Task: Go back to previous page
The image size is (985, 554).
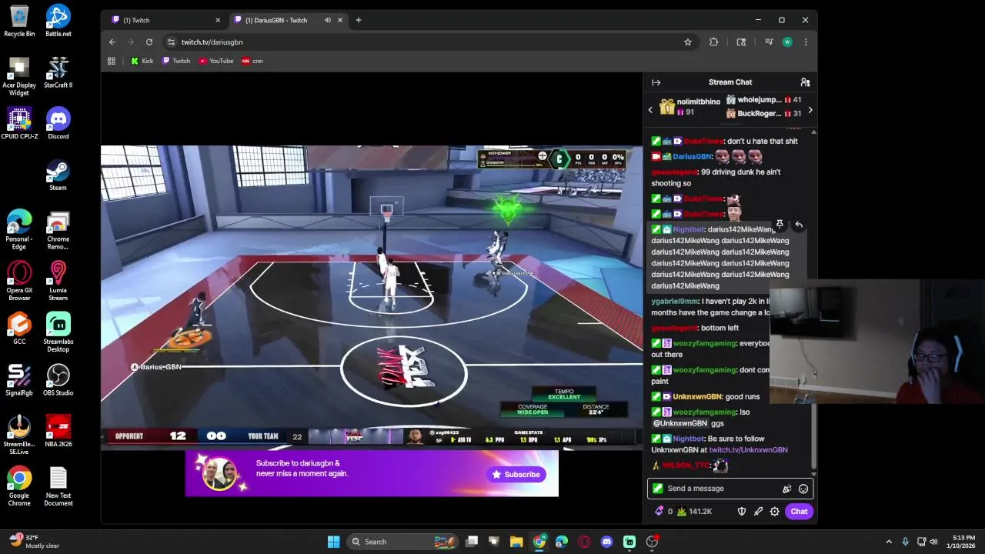Action: 112,42
